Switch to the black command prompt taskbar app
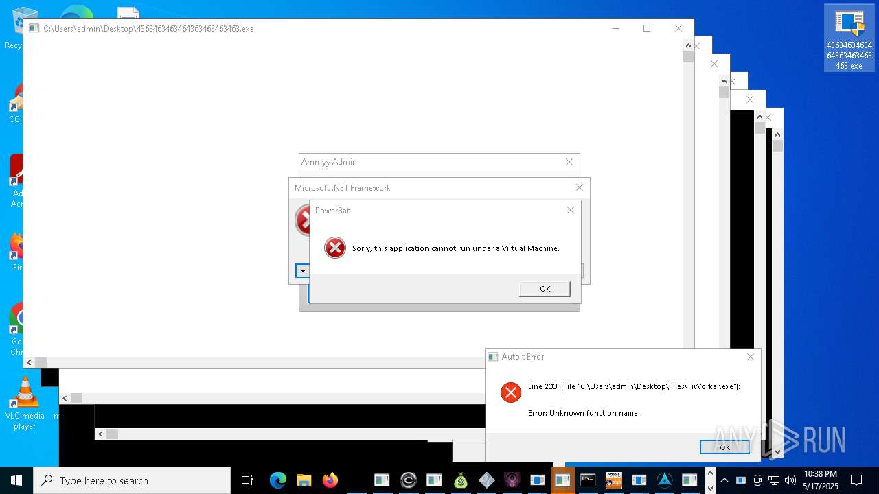This screenshot has height=494, width=879. point(588,480)
